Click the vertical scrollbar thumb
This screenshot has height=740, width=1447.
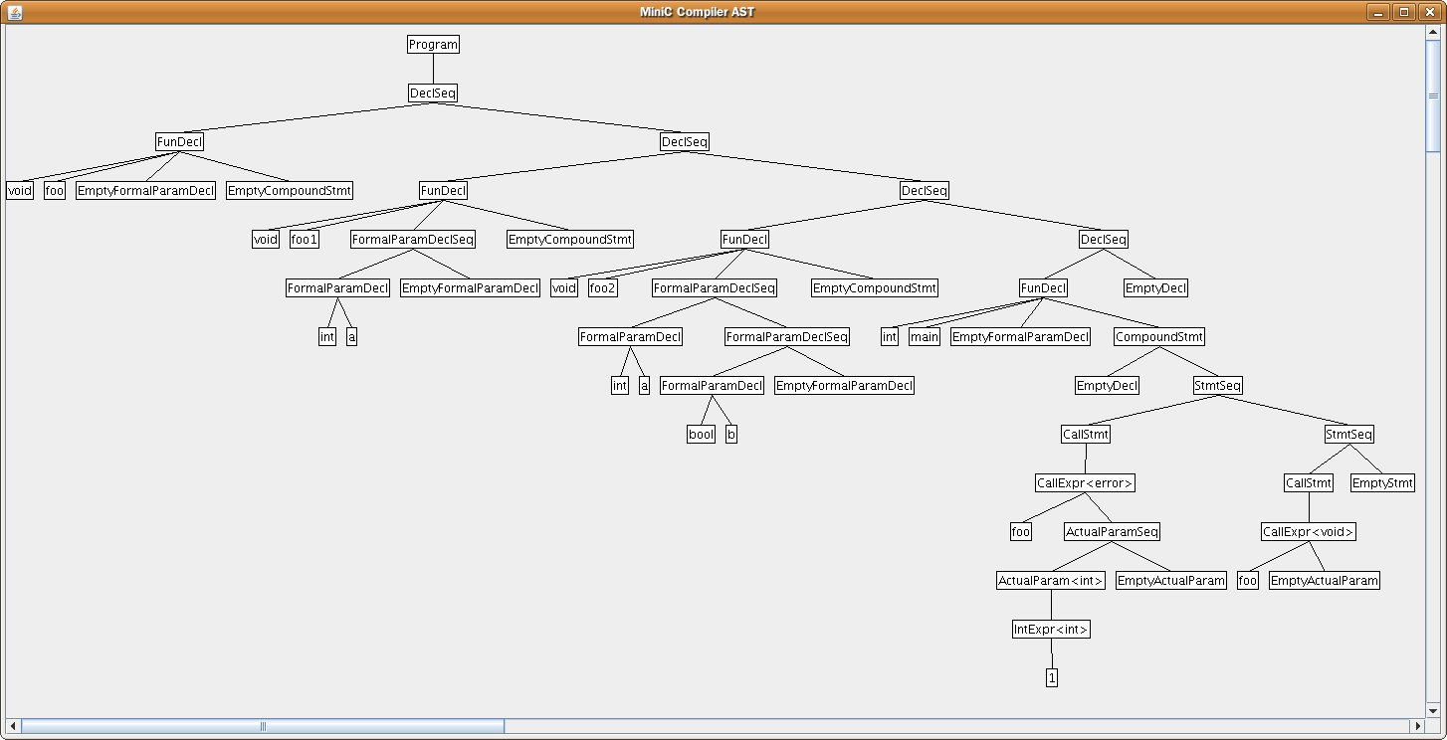tap(1433, 95)
